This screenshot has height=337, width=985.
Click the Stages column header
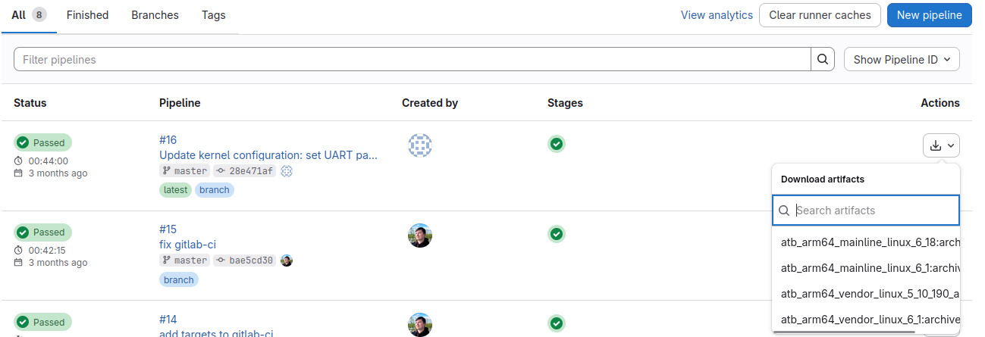tap(565, 103)
